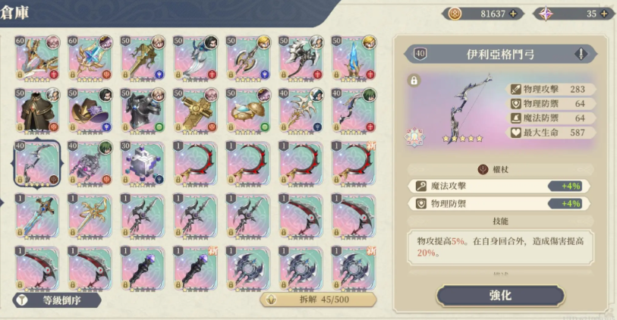Select the level 50 golden cross accessory
This screenshot has height=320, width=617.
click(x=195, y=110)
